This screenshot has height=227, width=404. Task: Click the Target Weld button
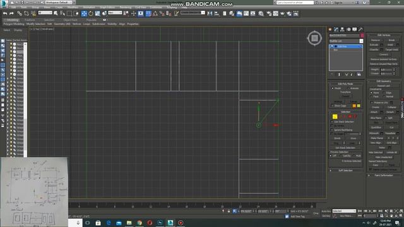391,50
